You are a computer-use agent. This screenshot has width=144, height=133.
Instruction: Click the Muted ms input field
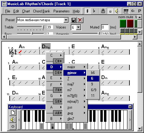[105, 27]
